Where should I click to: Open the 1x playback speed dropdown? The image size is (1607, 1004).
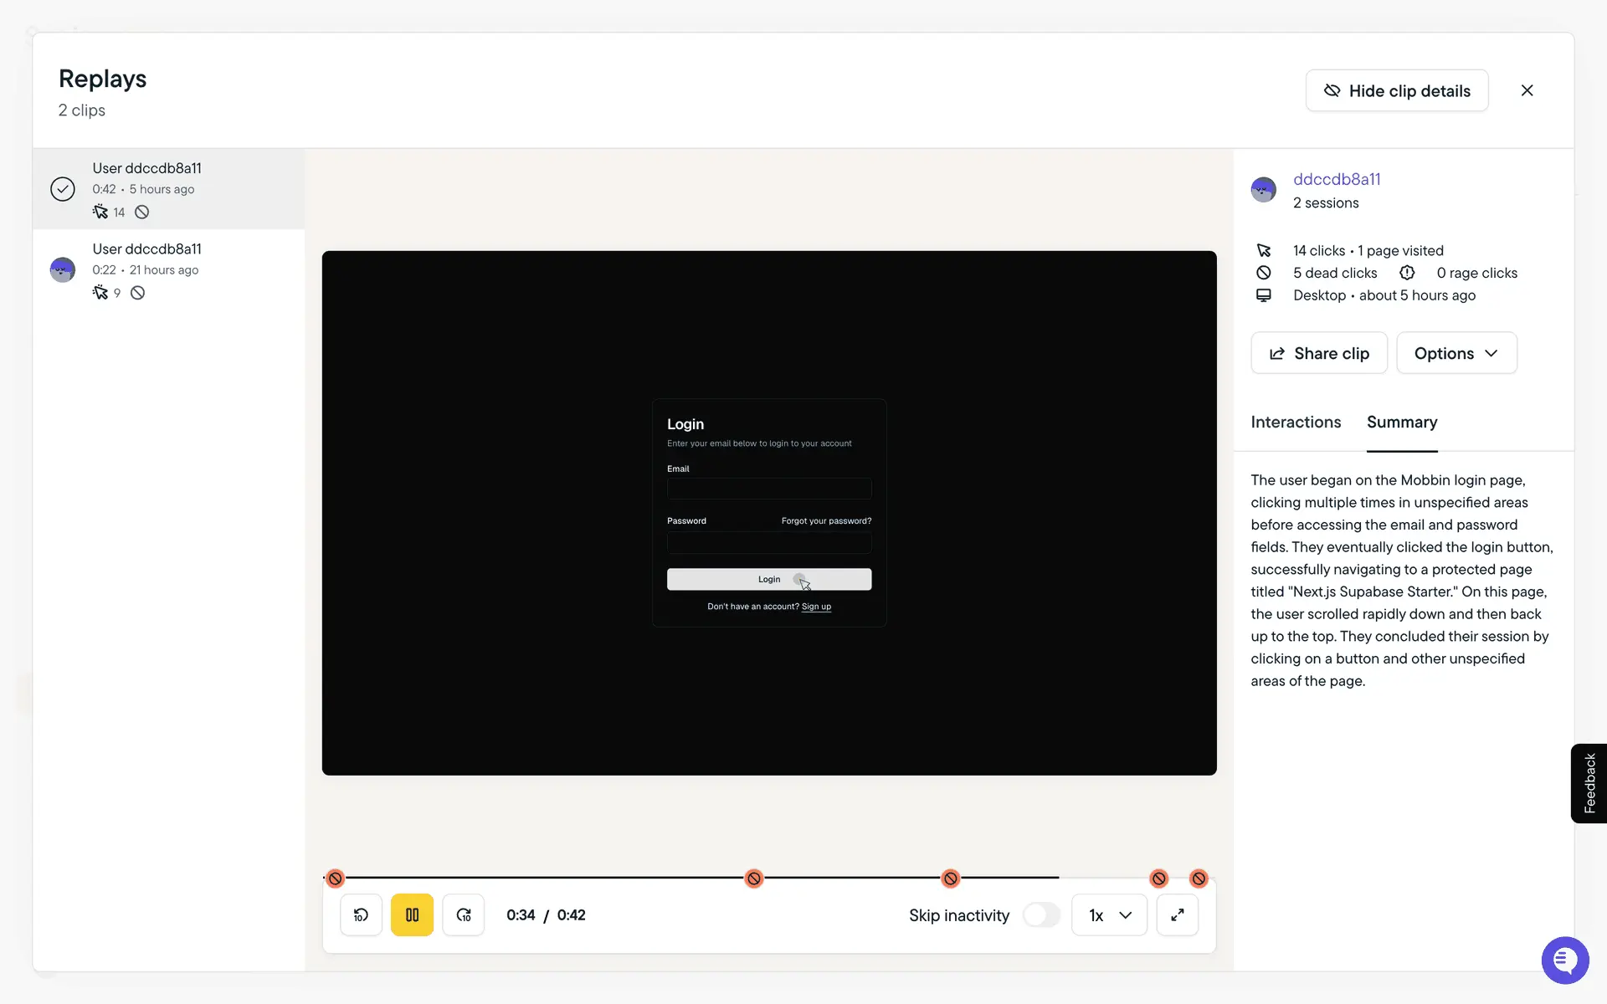[1109, 914]
